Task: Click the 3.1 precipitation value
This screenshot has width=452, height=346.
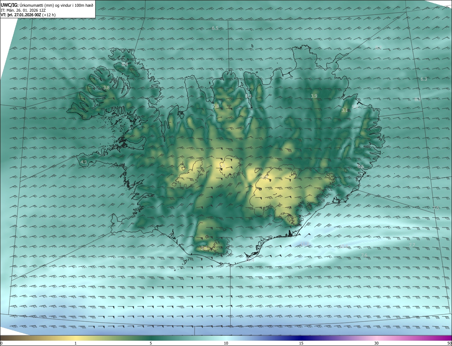Action: (345, 110)
